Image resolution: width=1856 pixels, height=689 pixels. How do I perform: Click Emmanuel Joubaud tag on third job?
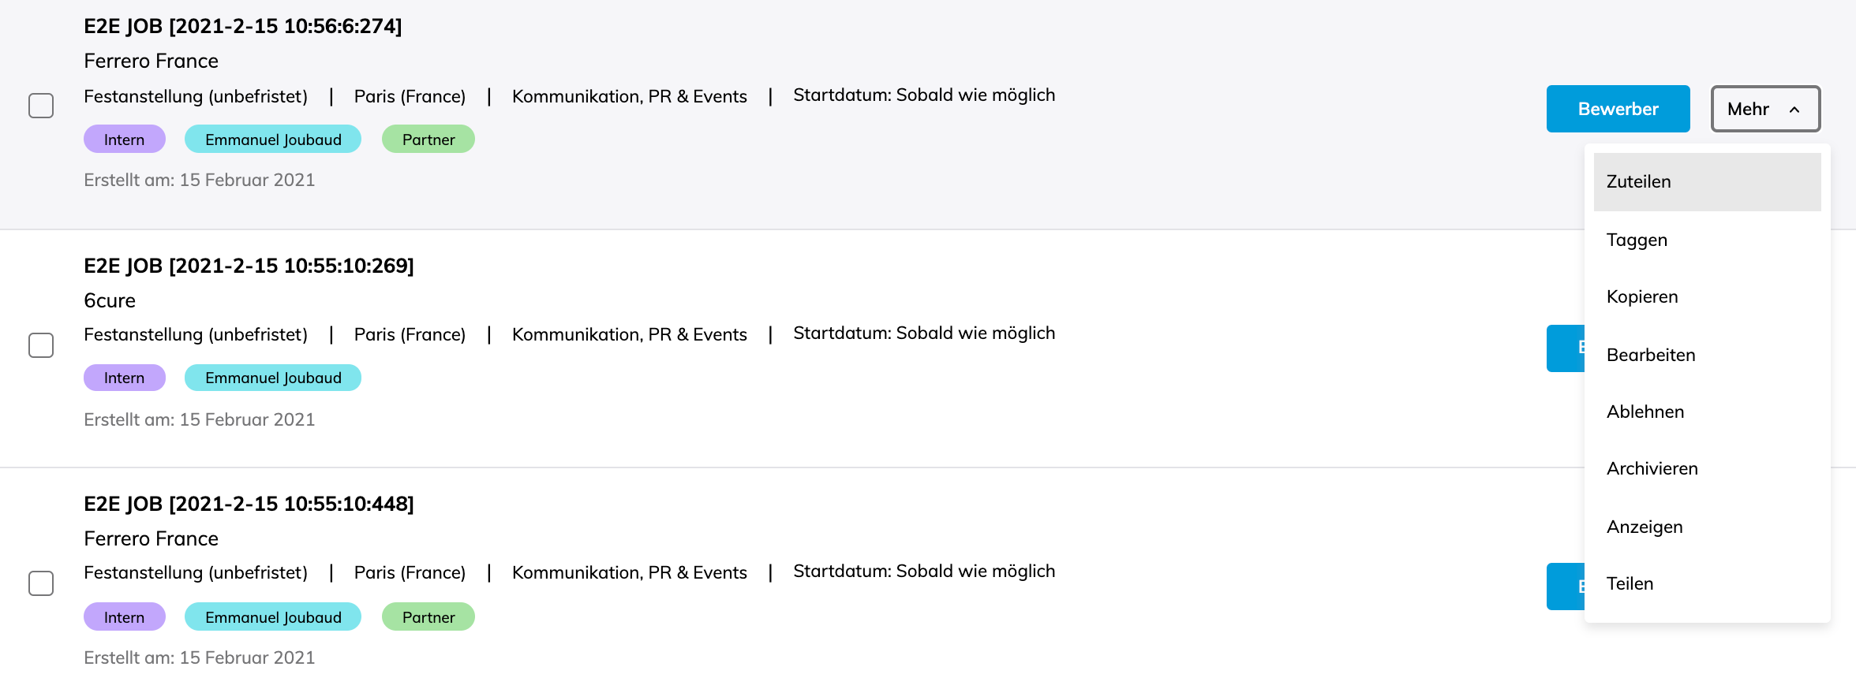272,617
